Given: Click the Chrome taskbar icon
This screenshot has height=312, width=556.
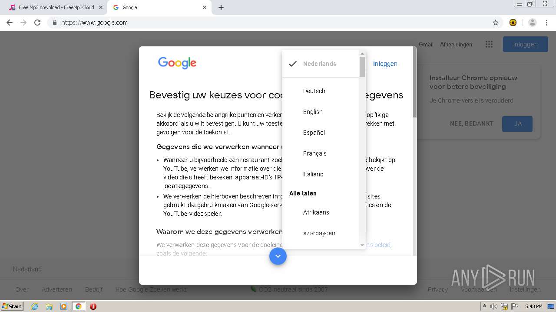Looking at the screenshot, I should pos(78,306).
